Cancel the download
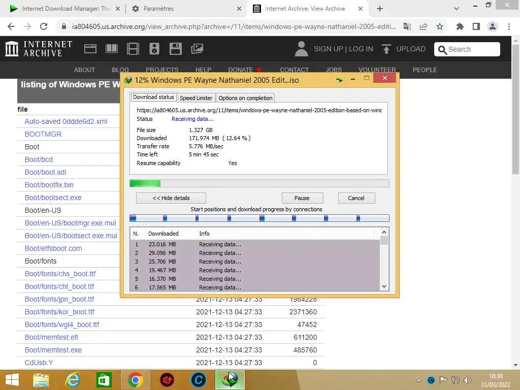The width and height of the screenshot is (520, 390). [356, 198]
